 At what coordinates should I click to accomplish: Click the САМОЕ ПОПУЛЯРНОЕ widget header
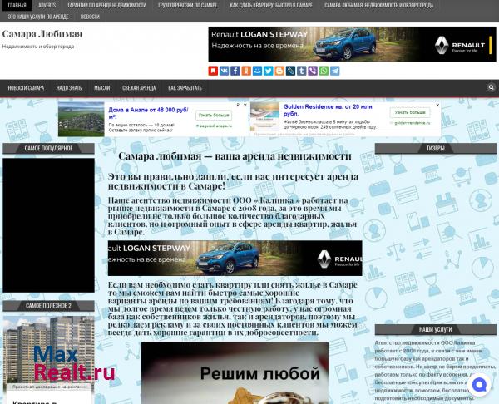(49, 148)
